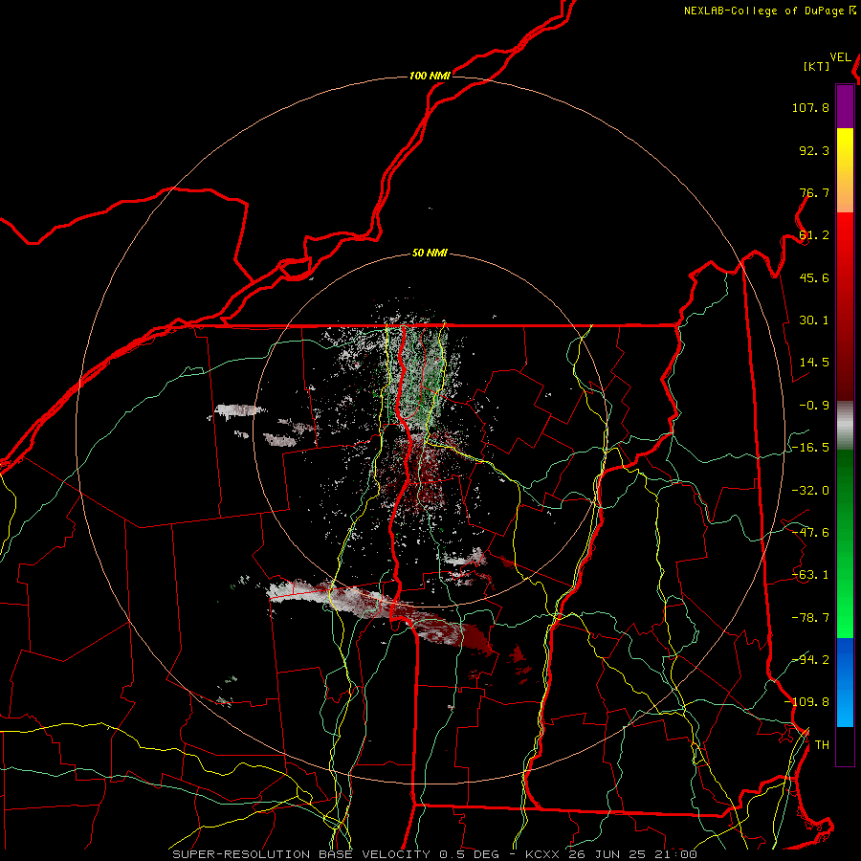Click the -94.2 value on velocity scale
The image size is (861, 861).
tap(810, 660)
